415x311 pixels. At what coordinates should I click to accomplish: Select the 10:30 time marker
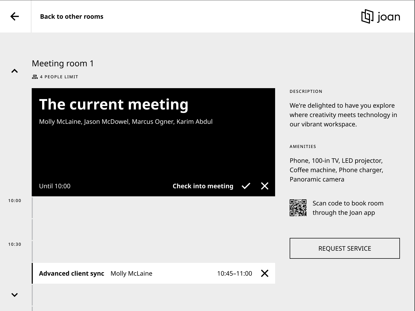pos(15,244)
